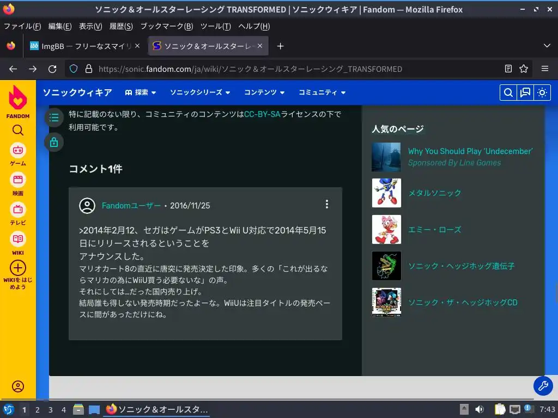
Task: Open the ヘルプ(H) menu
Action: (254, 26)
